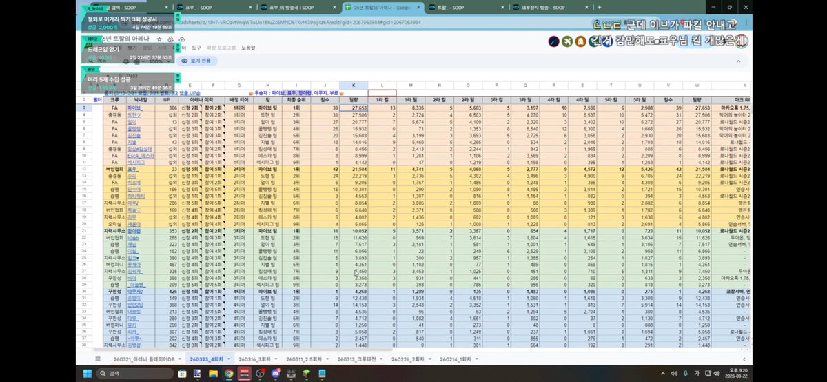This screenshot has width=827, height=382.
Task: Switch to browser tab '트할_ - SOOP'
Action: (x=467, y=7)
